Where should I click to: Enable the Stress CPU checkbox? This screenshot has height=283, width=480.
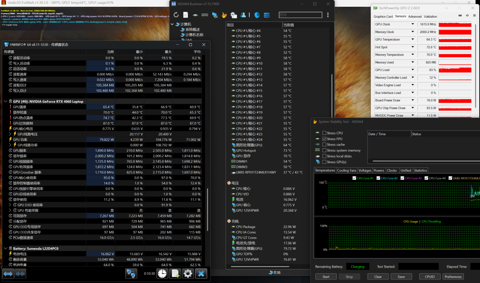click(324, 133)
